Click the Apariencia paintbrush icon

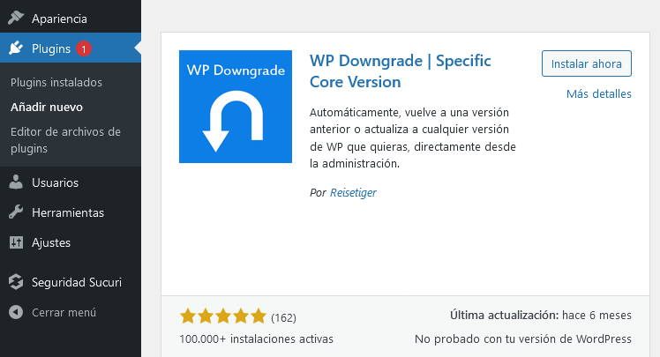click(15, 19)
